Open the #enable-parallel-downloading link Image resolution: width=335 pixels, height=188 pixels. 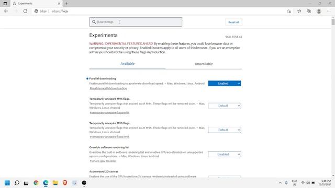(108, 88)
